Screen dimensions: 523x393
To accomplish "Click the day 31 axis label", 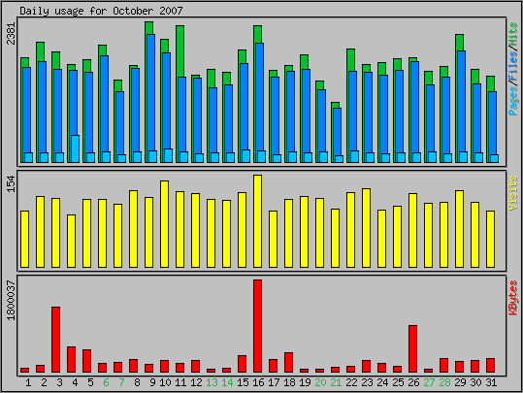I will [491, 382].
